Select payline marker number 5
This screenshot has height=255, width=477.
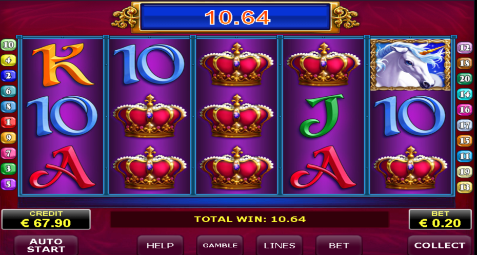tap(9, 184)
